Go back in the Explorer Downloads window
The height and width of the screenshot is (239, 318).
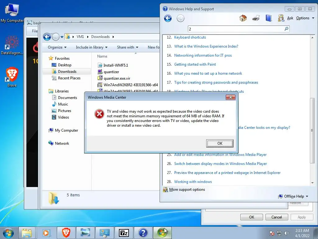tap(47, 37)
